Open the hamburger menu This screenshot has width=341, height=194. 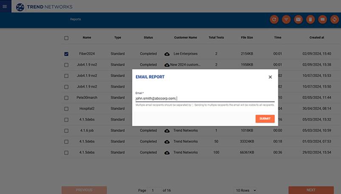coord(5,6)
